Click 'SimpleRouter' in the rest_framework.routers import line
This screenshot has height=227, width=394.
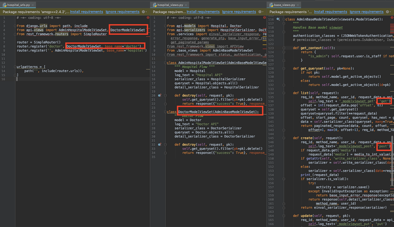coord(95,34)
